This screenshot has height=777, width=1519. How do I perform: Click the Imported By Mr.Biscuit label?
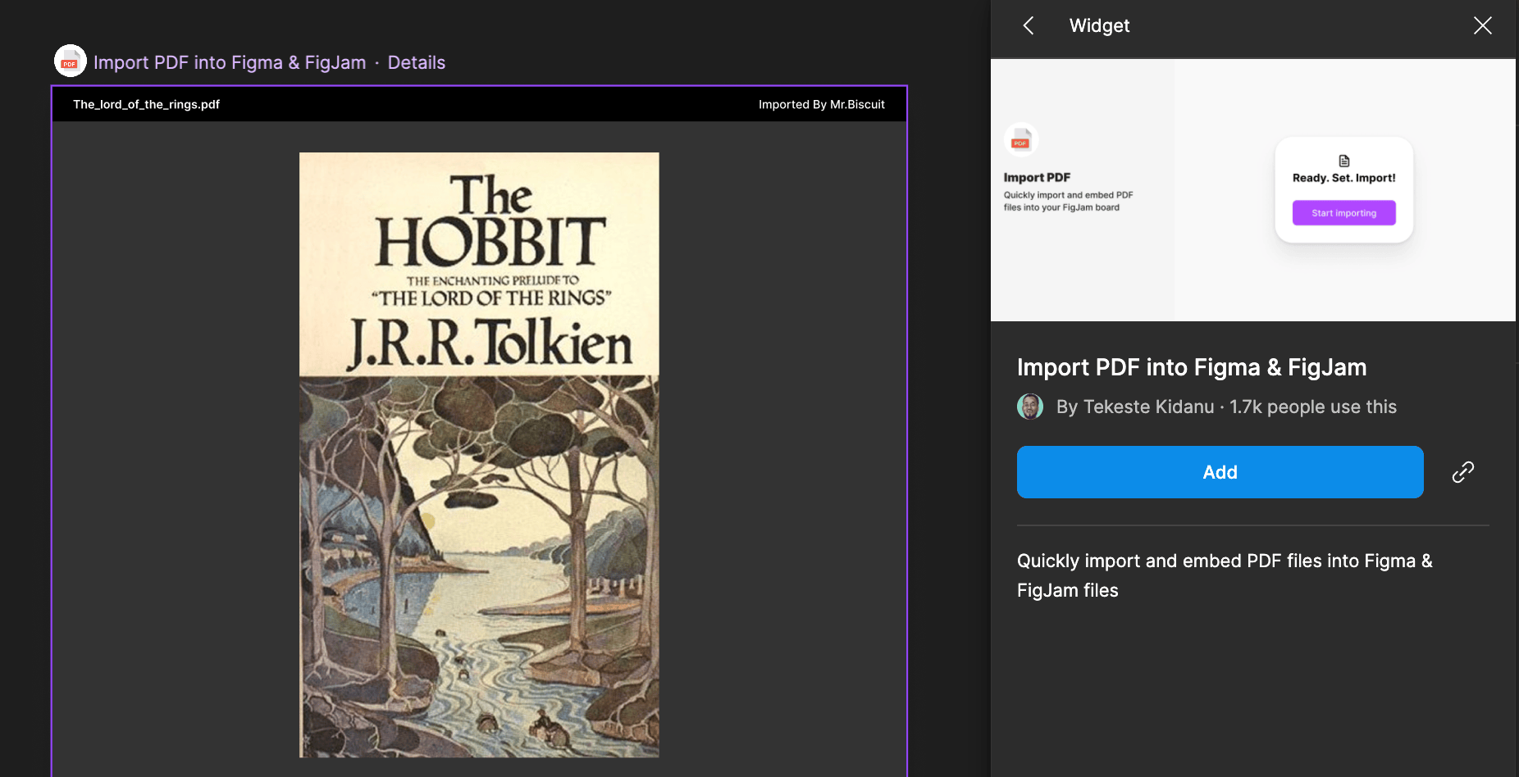coord(821,104)
